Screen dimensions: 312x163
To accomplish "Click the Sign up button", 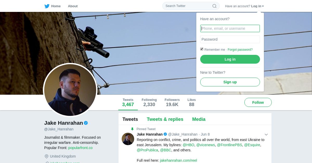I will [x=230, y=82].
